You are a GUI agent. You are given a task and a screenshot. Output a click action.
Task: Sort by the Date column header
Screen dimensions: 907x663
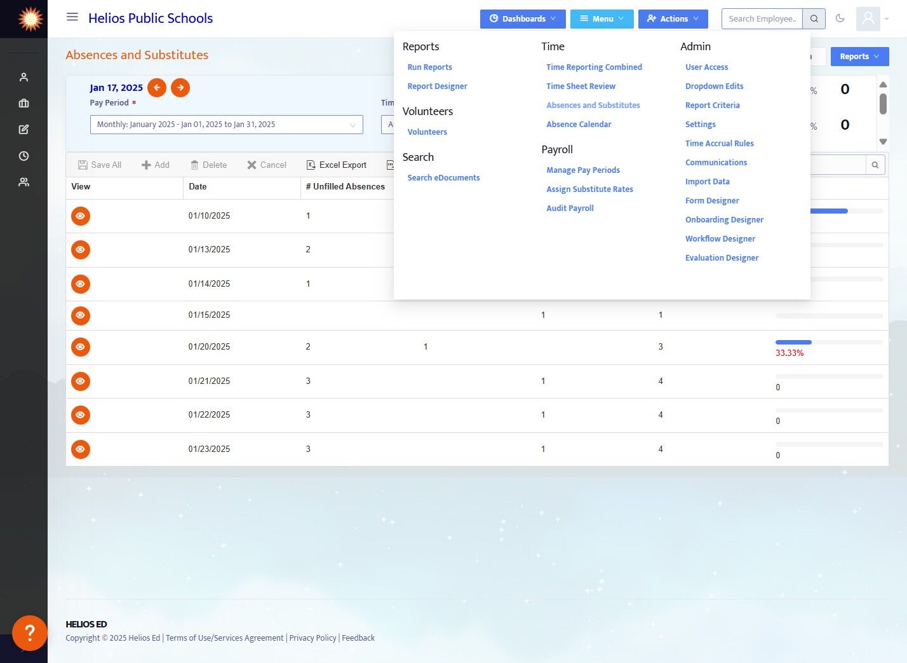(242, 187)
